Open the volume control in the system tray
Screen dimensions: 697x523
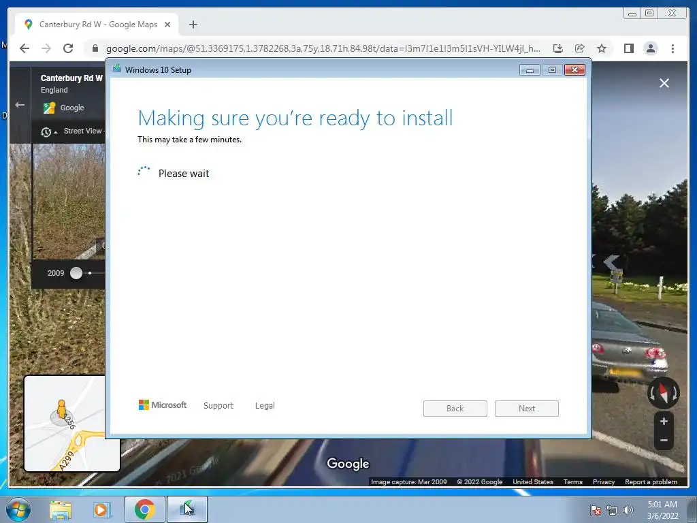point(628,510)
